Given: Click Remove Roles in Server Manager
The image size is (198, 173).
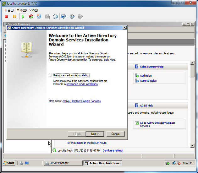Looking at the screenshot, I should pyautogui.click(x=148, y=81).
